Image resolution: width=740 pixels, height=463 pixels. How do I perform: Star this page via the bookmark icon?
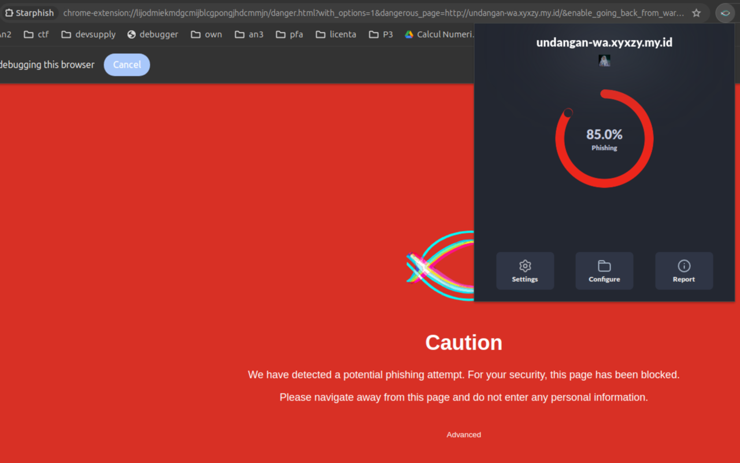697,12
